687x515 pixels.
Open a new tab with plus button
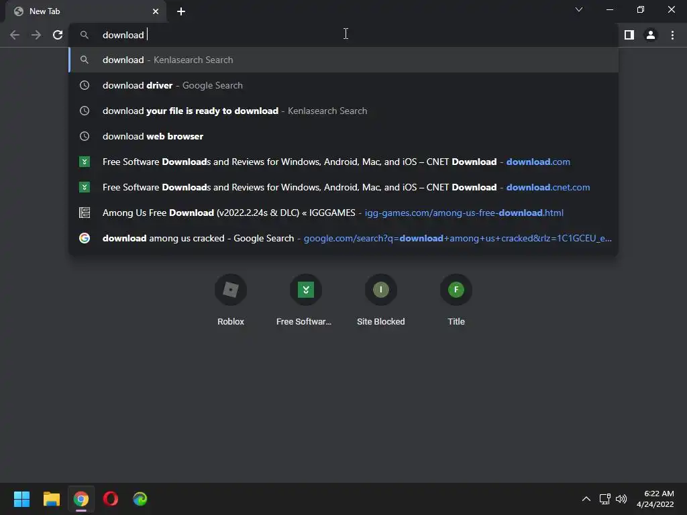coord(181,11)
